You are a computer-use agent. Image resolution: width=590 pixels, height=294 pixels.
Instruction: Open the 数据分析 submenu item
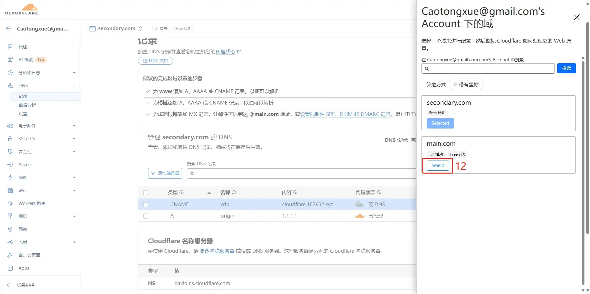[27, 105]
